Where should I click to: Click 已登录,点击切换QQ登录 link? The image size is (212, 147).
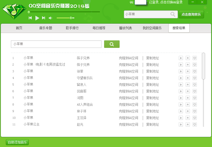coord(166,2)
